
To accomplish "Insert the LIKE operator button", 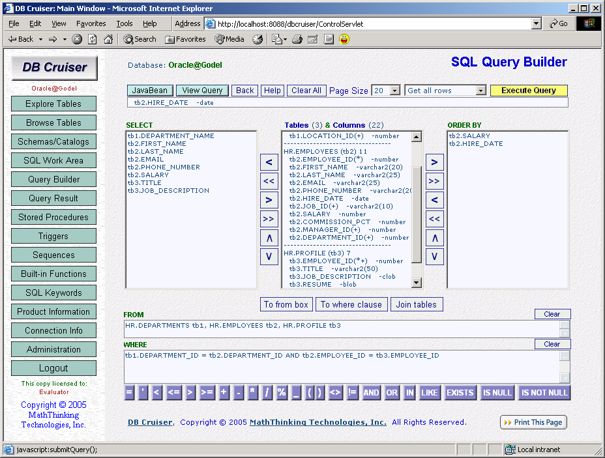I will click(430, 393).
